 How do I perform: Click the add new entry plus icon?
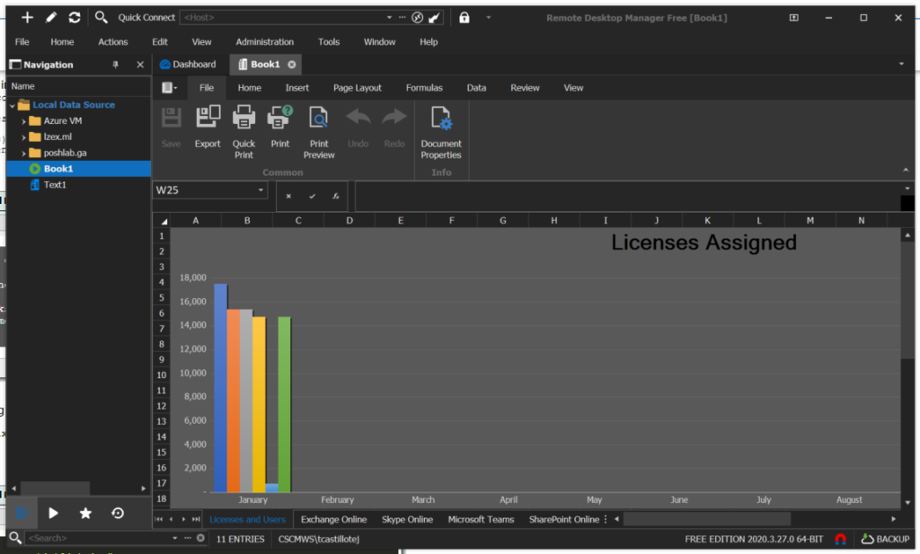[x=27, y=17]
